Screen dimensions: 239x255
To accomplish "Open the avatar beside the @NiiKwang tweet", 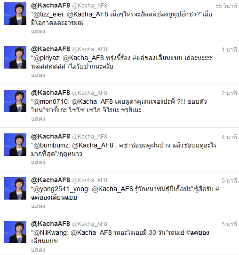I will 15,232.
